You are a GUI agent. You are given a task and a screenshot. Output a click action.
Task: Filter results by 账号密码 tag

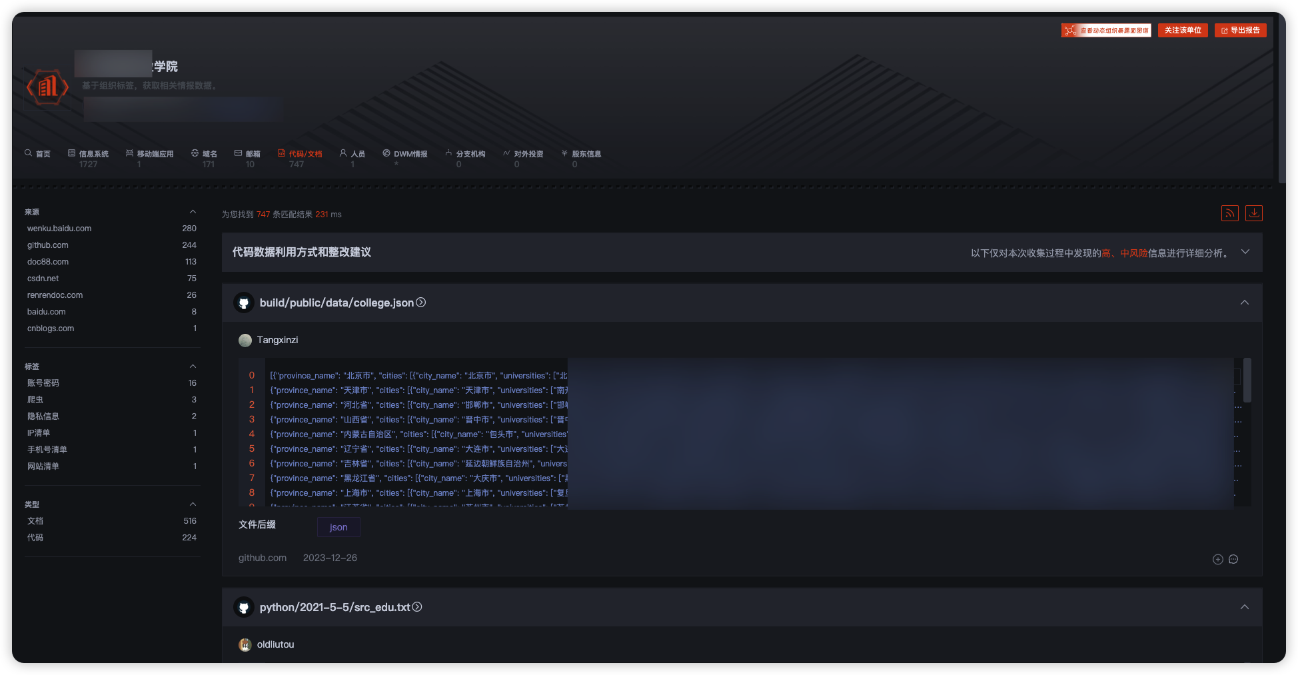[43, 383]
